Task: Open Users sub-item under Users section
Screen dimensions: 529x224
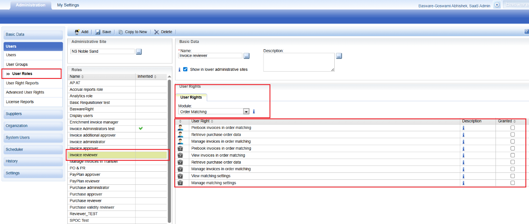Action: [33, 55]
